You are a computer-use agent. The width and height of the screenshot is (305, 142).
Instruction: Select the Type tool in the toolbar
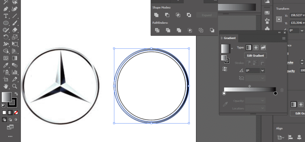point(6,16)
